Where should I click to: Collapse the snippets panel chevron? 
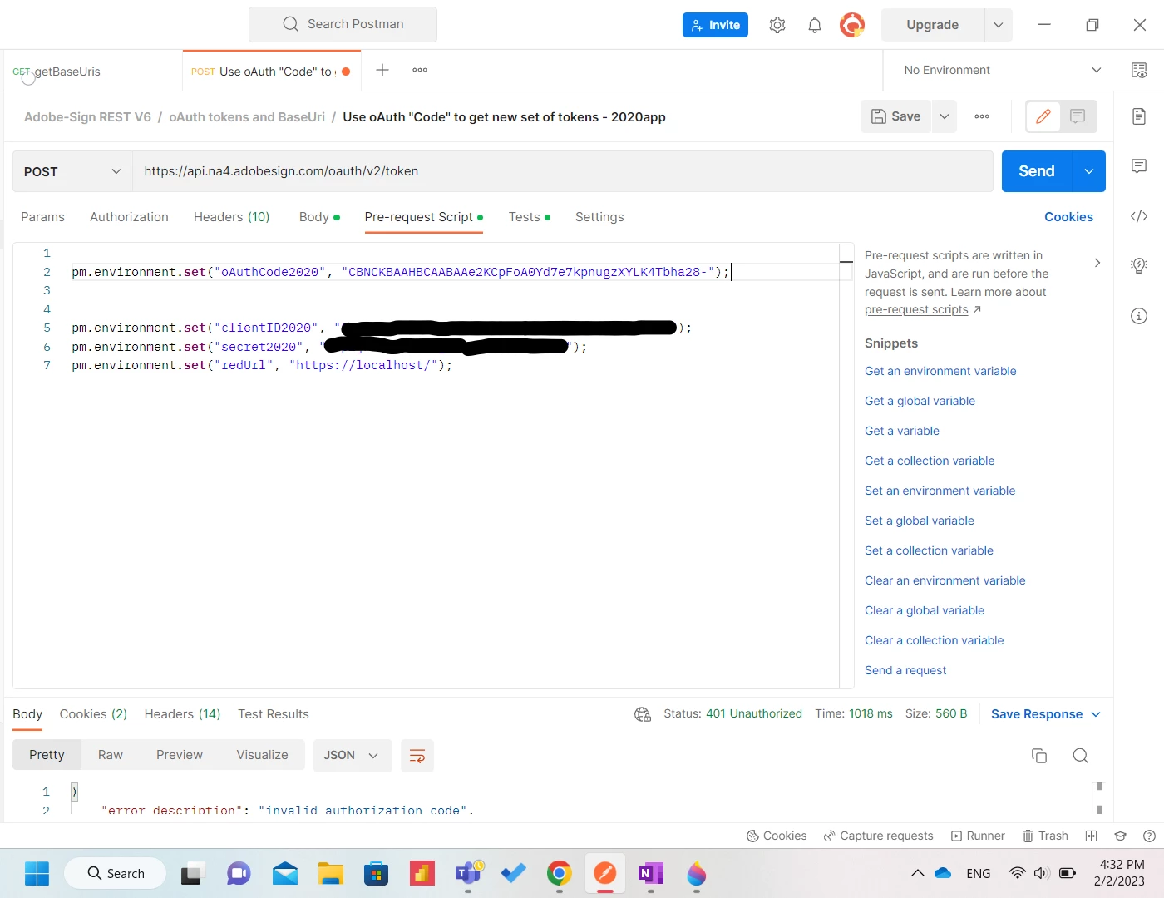(1097, 263)
